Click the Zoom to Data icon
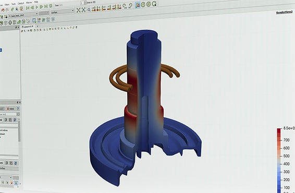 point(83,9)
